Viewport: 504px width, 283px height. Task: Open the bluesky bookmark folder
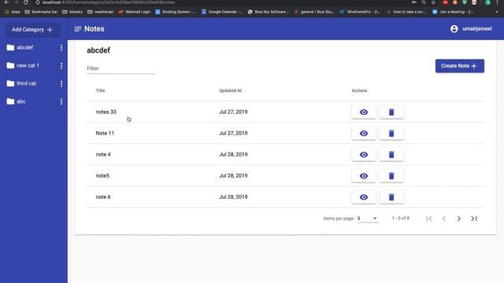pos(72,12)
